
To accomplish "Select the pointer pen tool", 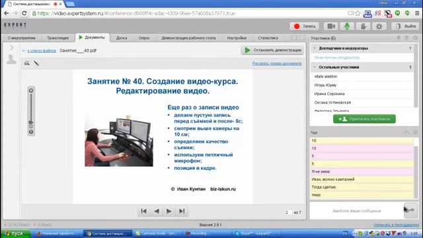I will [x=36, y=63].
